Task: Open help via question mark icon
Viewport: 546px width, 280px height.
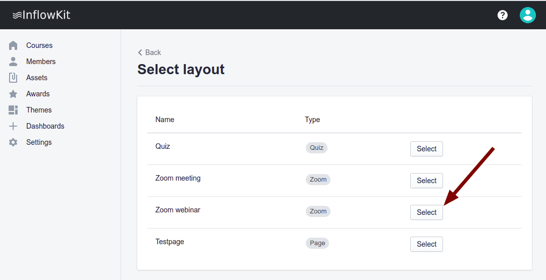Action: click(x=503, y=15)
